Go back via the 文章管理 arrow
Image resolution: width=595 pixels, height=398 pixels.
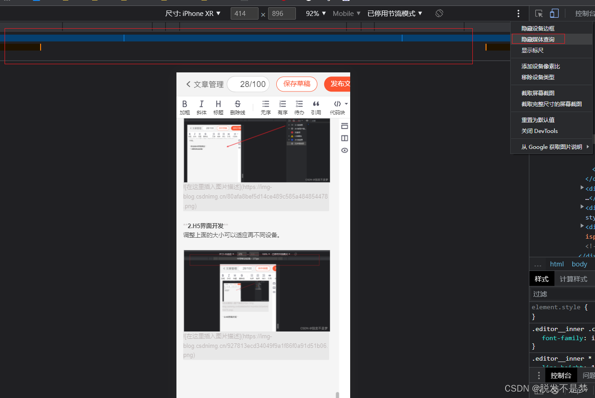point(188,84)
